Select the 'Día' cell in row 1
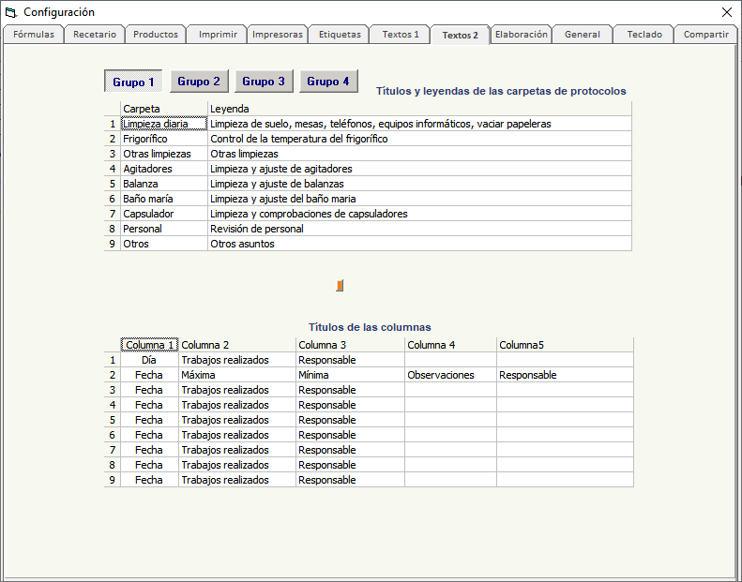The image size is (742, 582). [x=149, y=360]
